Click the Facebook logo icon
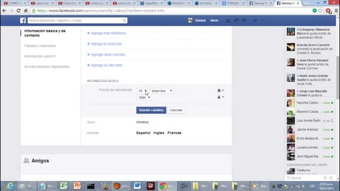This screenshot has width=340, height=191. (23, 20)
